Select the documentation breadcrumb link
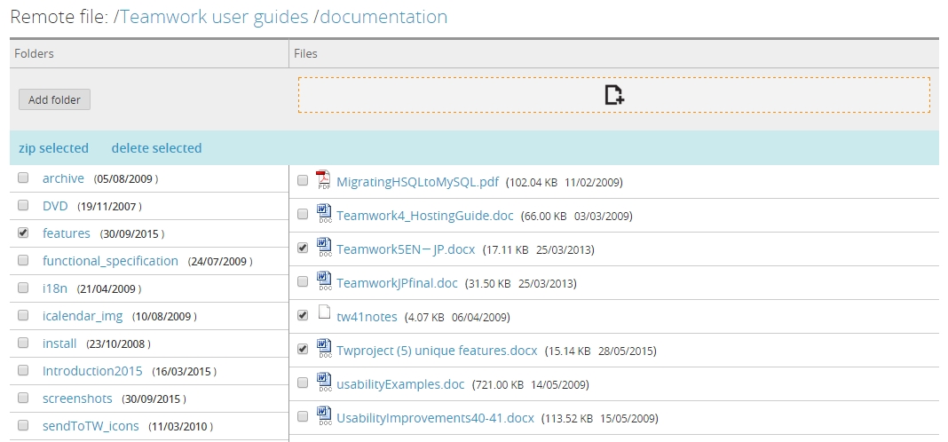Viewport: 948px width, 442px height. (x=383, y=17)
